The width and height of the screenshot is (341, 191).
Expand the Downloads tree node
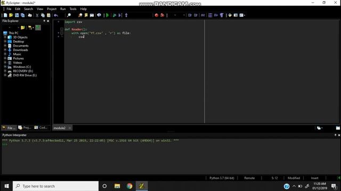[x=5, y=50]
